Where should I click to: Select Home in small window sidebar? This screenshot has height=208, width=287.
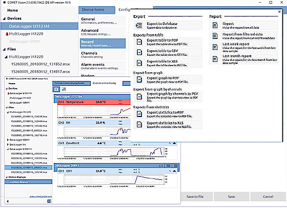pyautogui.click(x=12, y=84)
